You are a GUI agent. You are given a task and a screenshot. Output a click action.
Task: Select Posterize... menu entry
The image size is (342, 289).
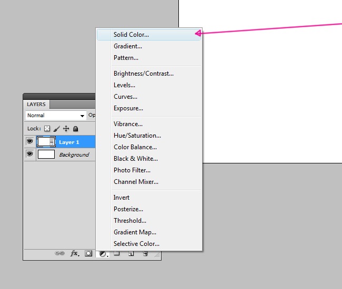coord(149,209)
